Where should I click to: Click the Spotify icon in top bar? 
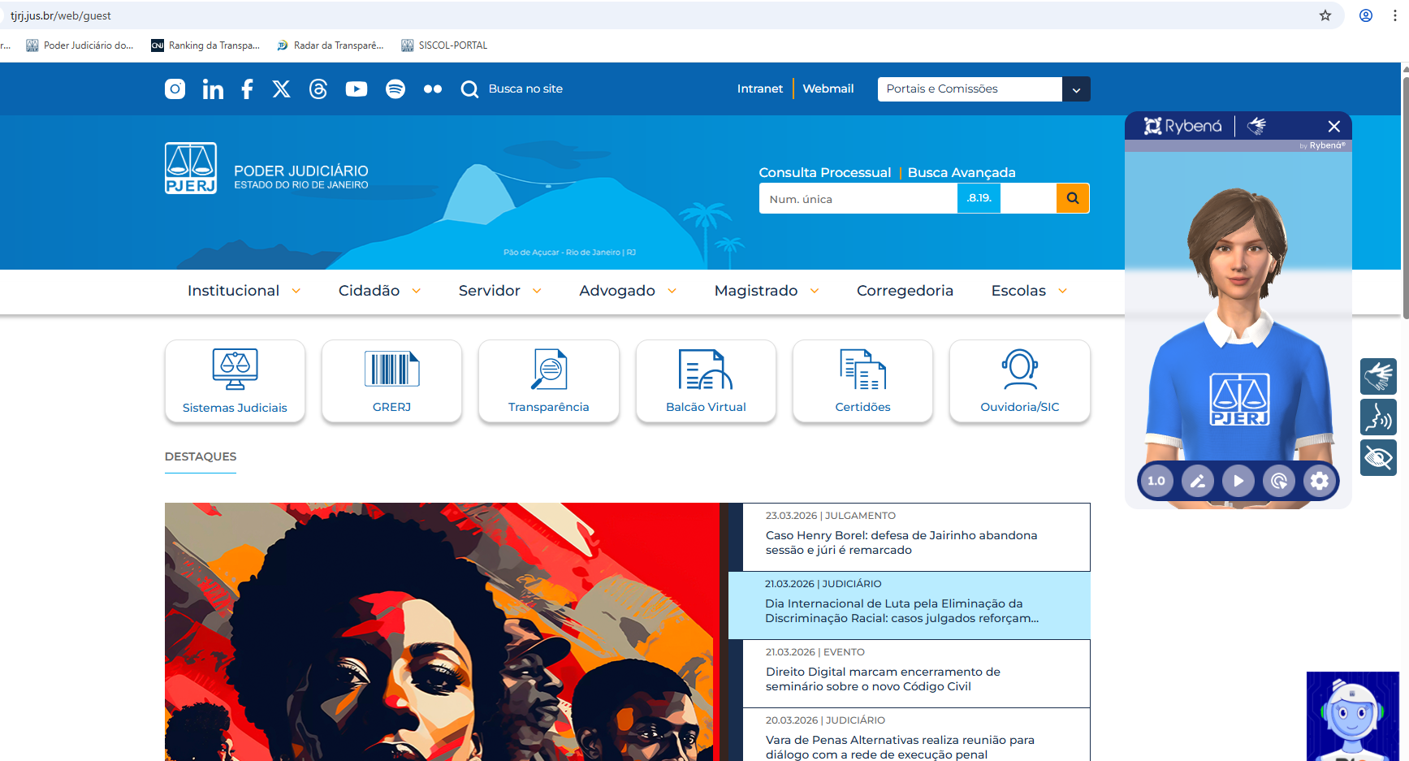[395, 89]
